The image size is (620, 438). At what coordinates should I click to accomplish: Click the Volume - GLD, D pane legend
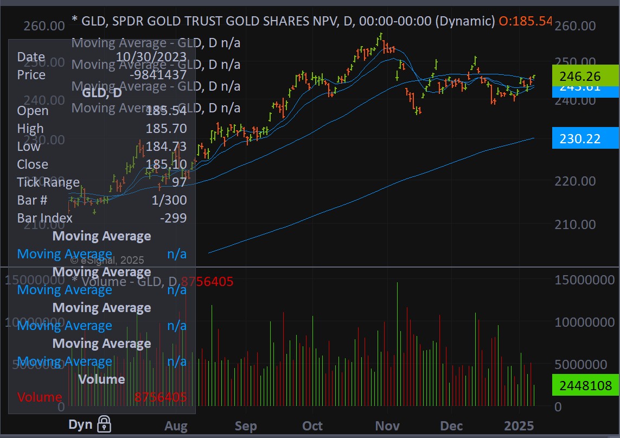[x=124, y=281]
